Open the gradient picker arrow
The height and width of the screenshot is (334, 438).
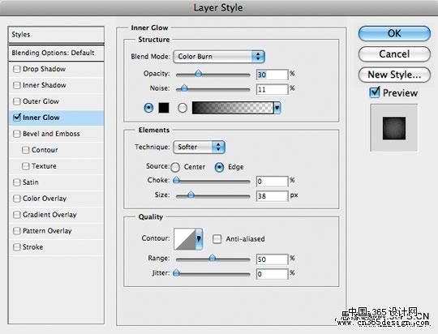277,108
